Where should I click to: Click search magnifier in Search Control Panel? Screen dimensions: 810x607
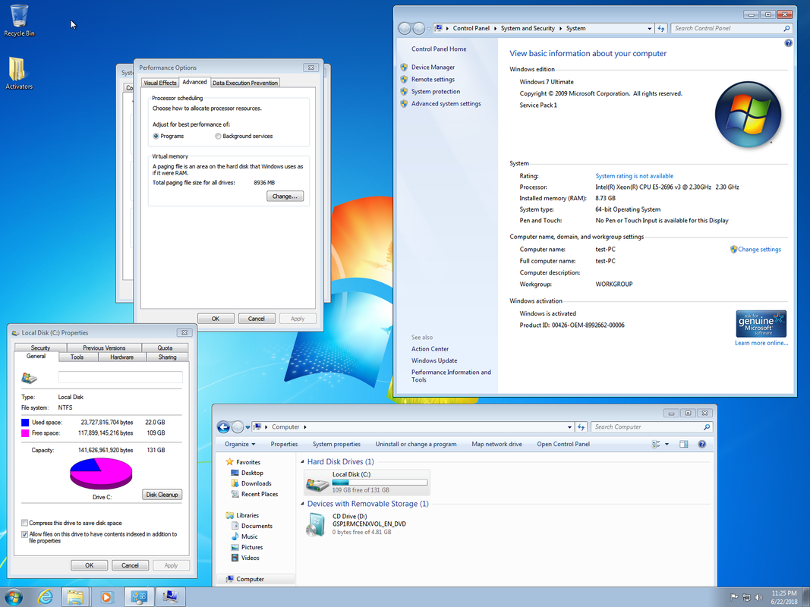point(786,28)
